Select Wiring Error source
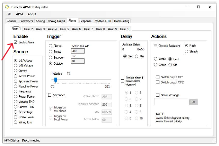 pos(16,122)
